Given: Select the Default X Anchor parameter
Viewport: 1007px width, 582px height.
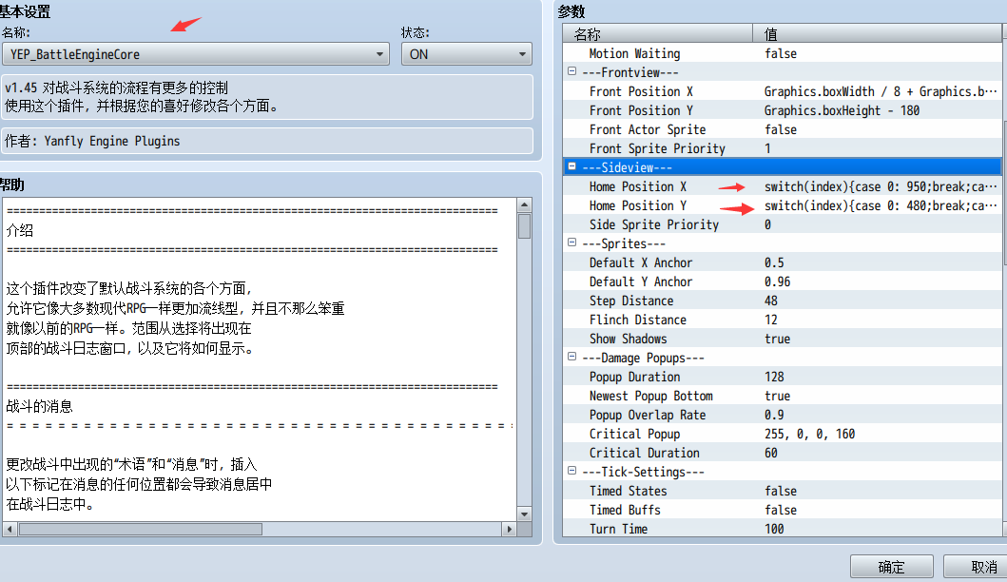Looking at the screenshot, I should click(x=783, y=262).
